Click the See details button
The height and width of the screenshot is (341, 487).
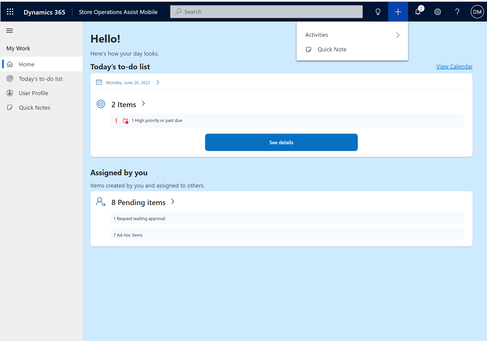[x=281, y=142]
